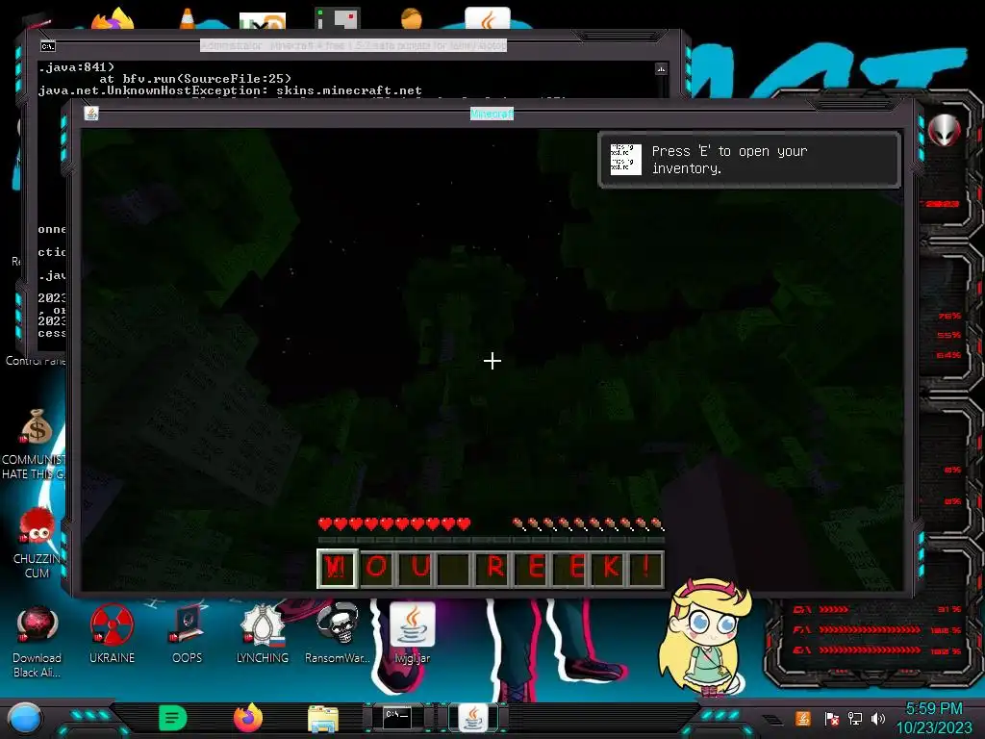Open the green Spotify taskbar icon
The height and width of the screenshot is (739, 985).
[173, 718]
